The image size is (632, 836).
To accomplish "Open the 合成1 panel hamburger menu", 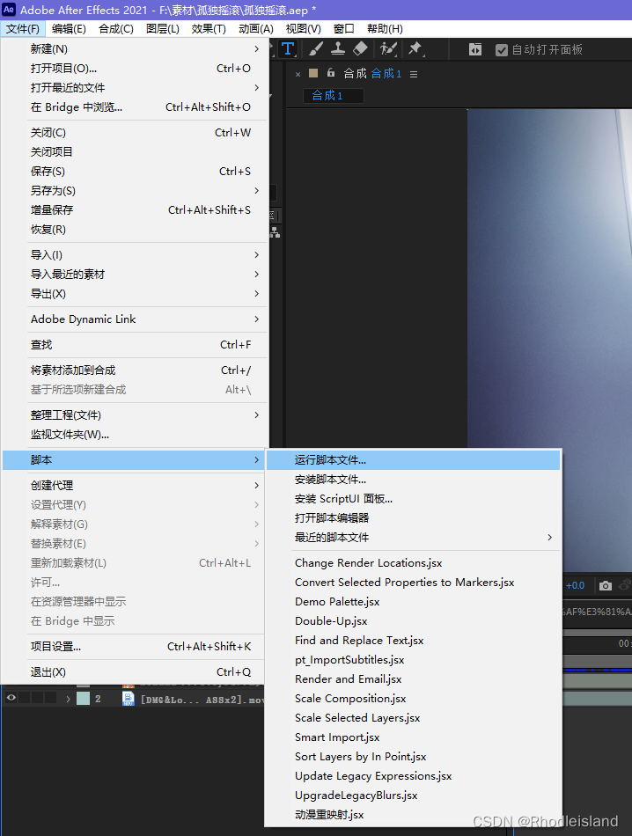I will pyautogui.click(x=414, y=74).
